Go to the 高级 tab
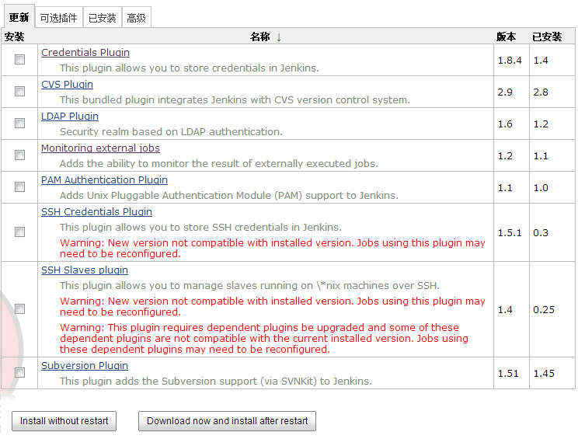 tap(136, 18)
